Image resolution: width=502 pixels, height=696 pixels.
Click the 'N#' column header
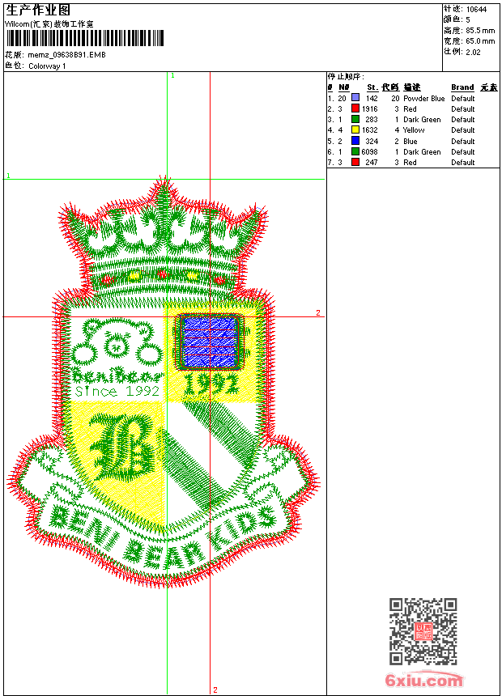pyautogui.click(x=344, y=87)
